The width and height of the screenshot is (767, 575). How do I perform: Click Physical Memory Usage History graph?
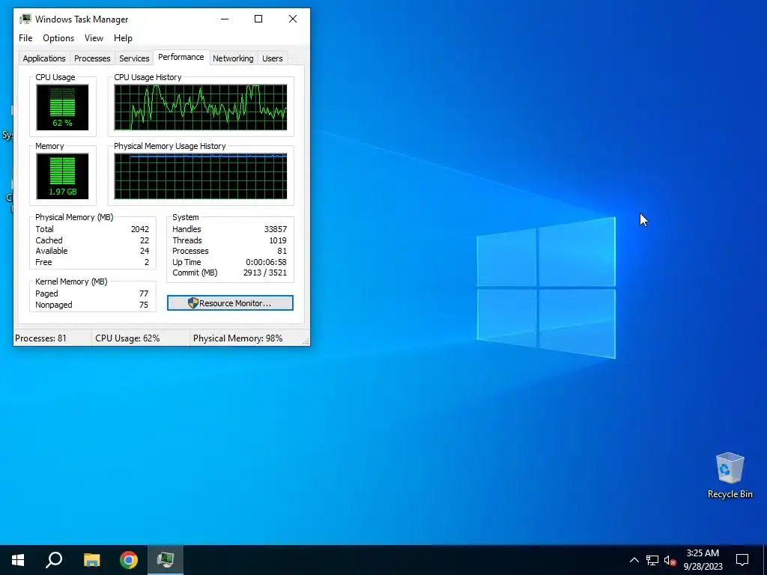tap(201, 176)
